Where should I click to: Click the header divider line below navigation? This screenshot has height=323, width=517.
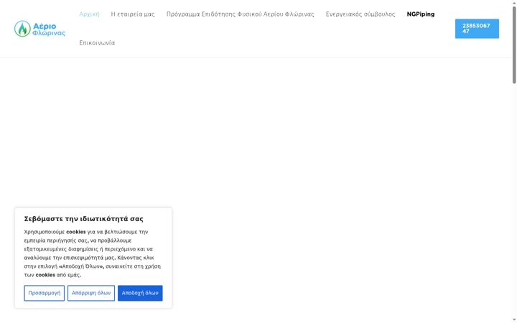256,57
